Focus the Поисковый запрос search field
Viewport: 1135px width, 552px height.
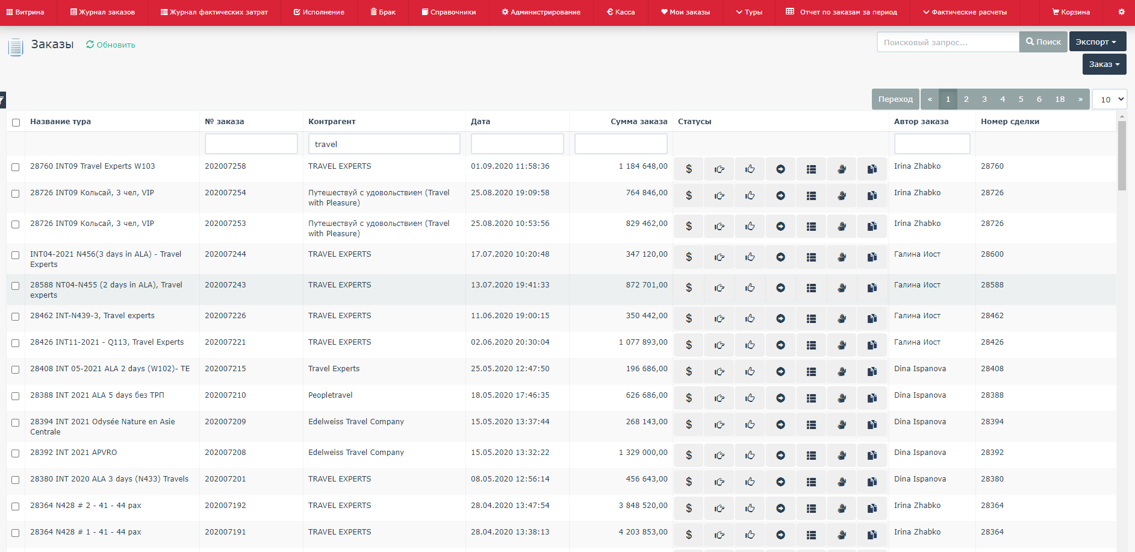[x=948, y=42]
